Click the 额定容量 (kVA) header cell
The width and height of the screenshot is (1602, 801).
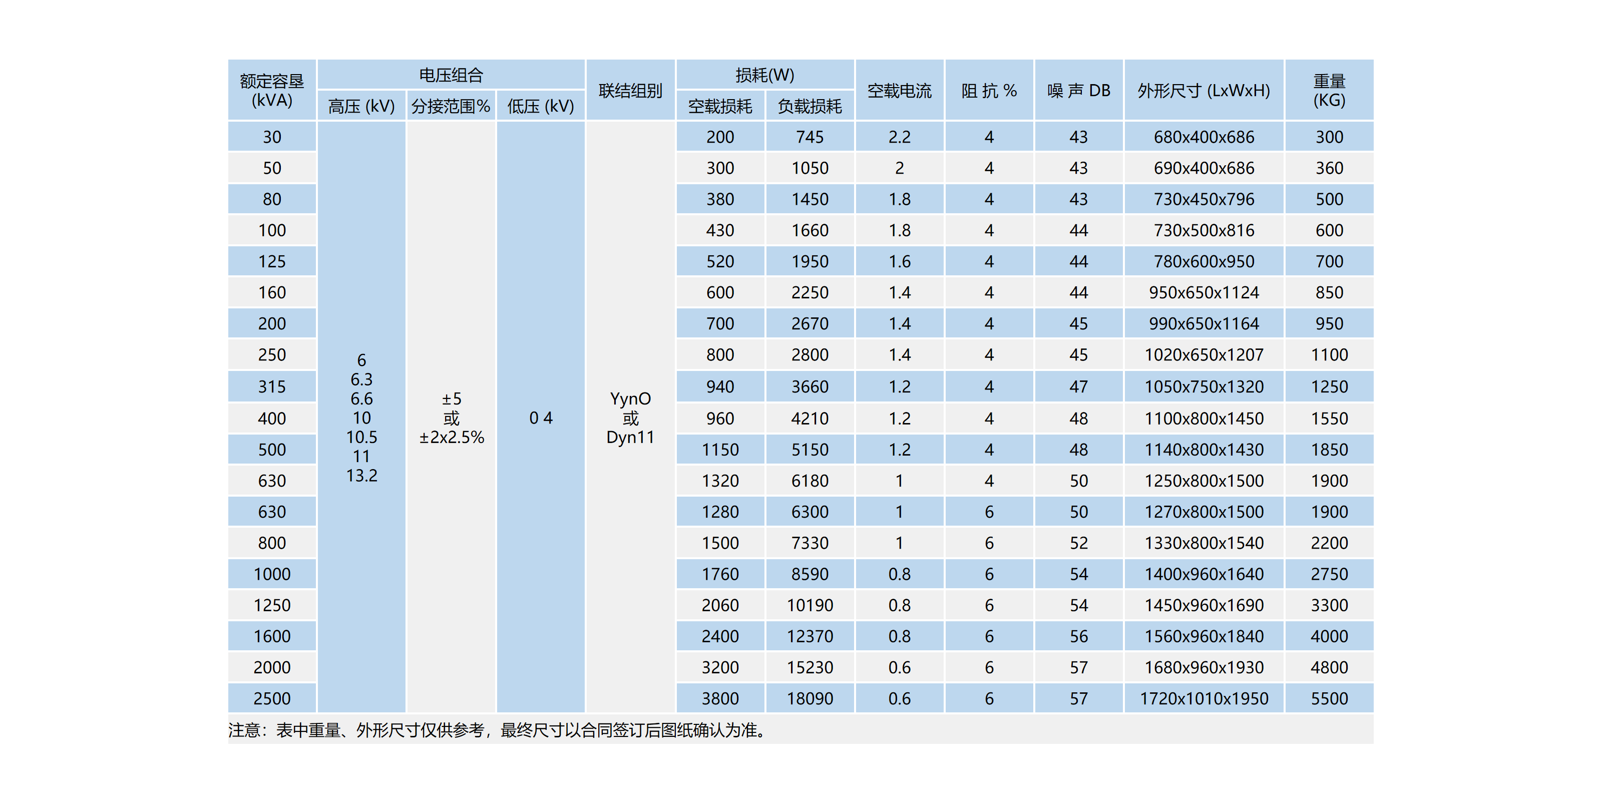coord(272,90)
